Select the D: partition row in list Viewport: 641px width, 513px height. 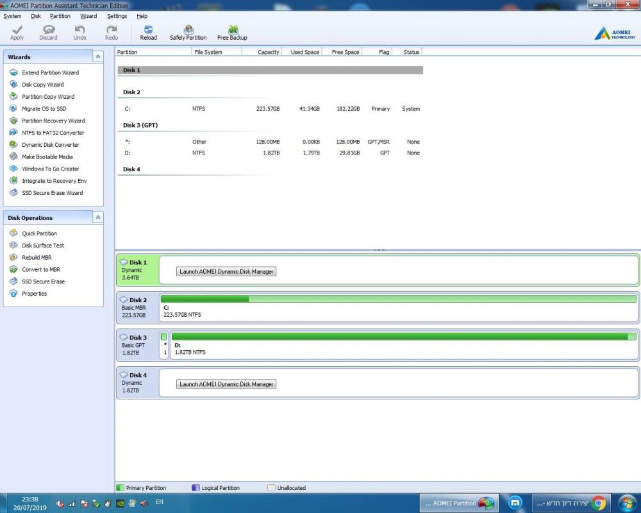[x=271, y=153]
